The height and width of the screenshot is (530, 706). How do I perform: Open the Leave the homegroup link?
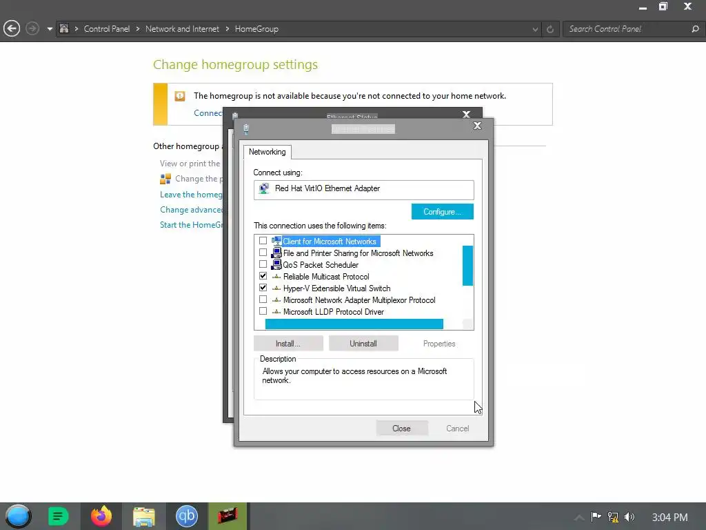pos(192,194)
